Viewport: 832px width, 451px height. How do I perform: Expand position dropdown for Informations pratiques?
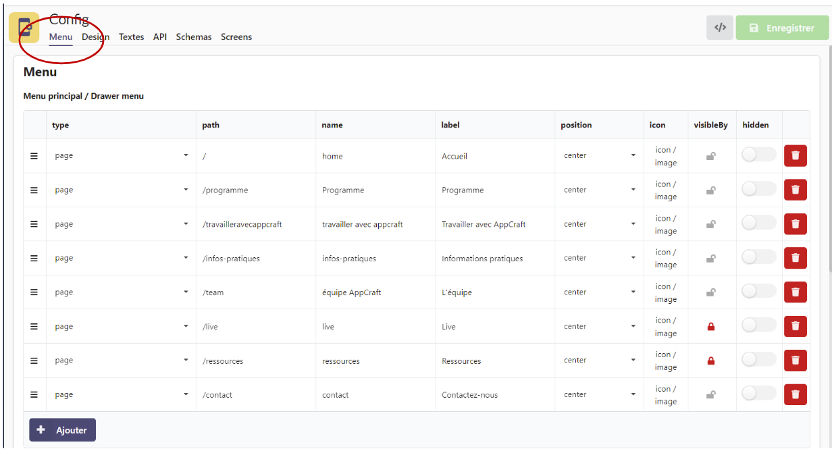[599, 258]
